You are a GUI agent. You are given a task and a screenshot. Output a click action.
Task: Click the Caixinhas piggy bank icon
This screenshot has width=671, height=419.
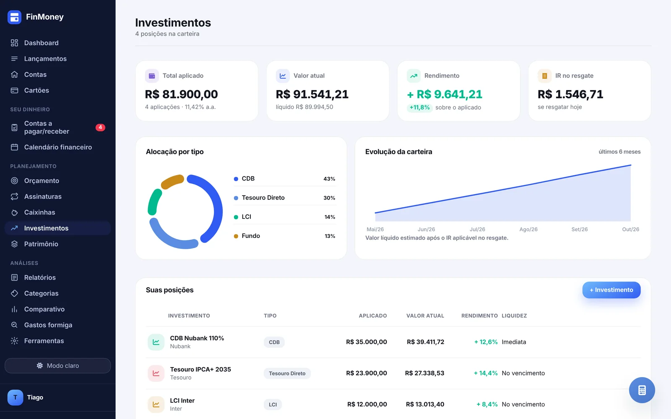(14, 212)
